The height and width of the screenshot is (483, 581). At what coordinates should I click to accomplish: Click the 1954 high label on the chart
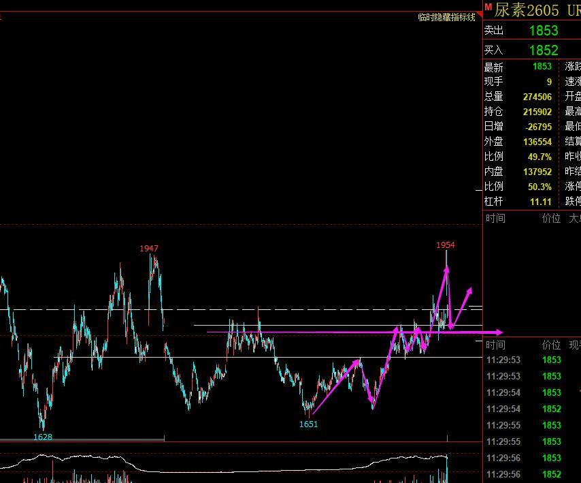pyautogui.click(x=446, y=245)
